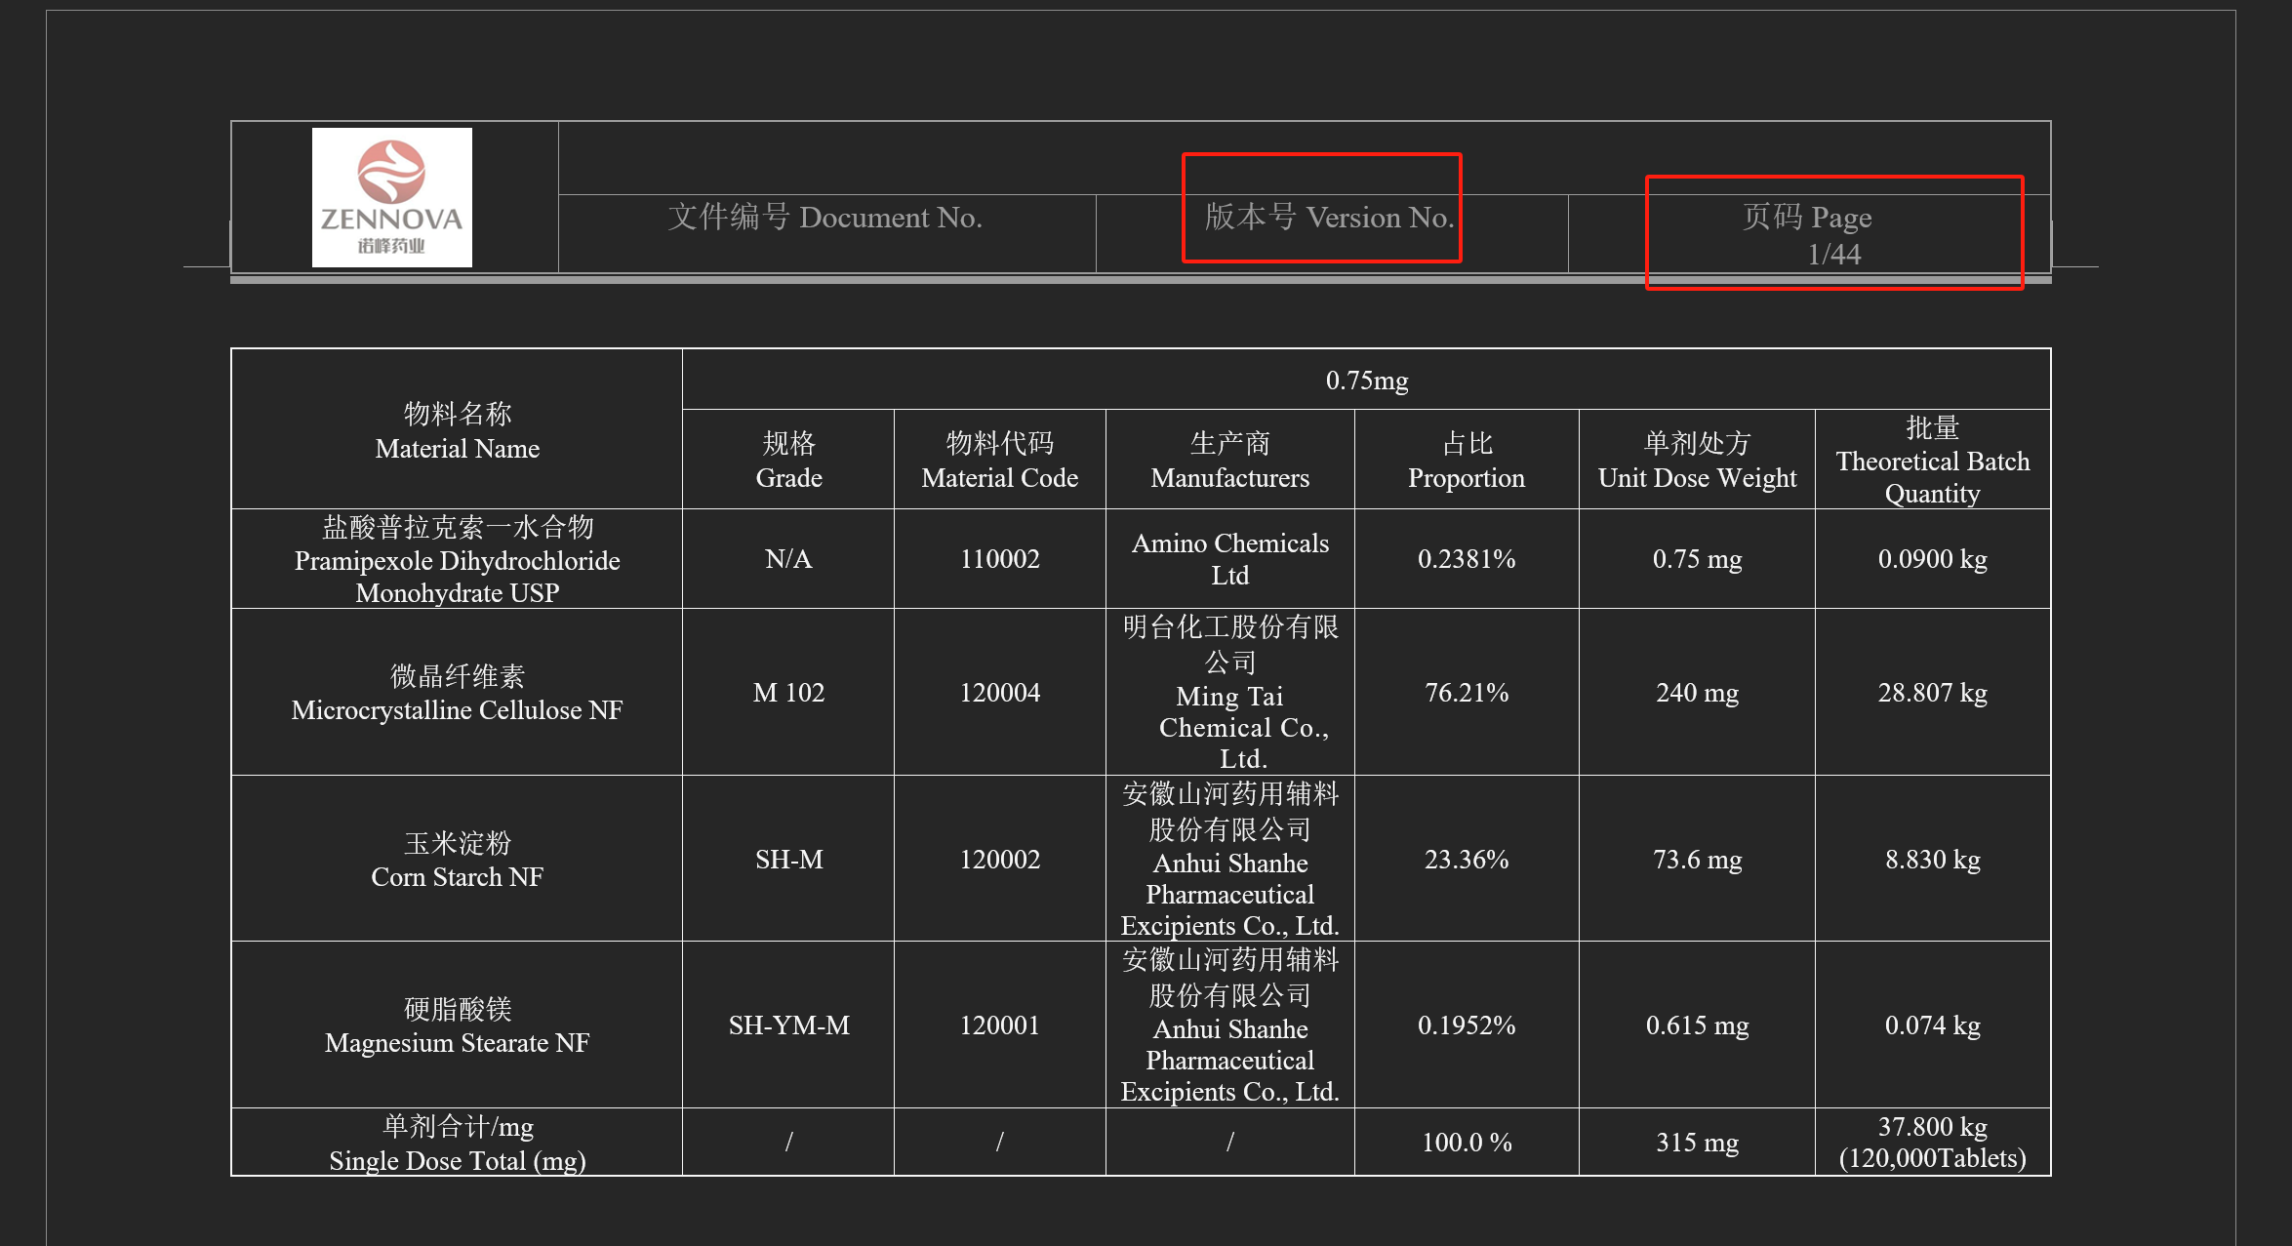Image resolution: width=2292 pixels, height=1246 pixels.
Task: Click the unit dose '0.615 mg'
Action: 1697,1025
